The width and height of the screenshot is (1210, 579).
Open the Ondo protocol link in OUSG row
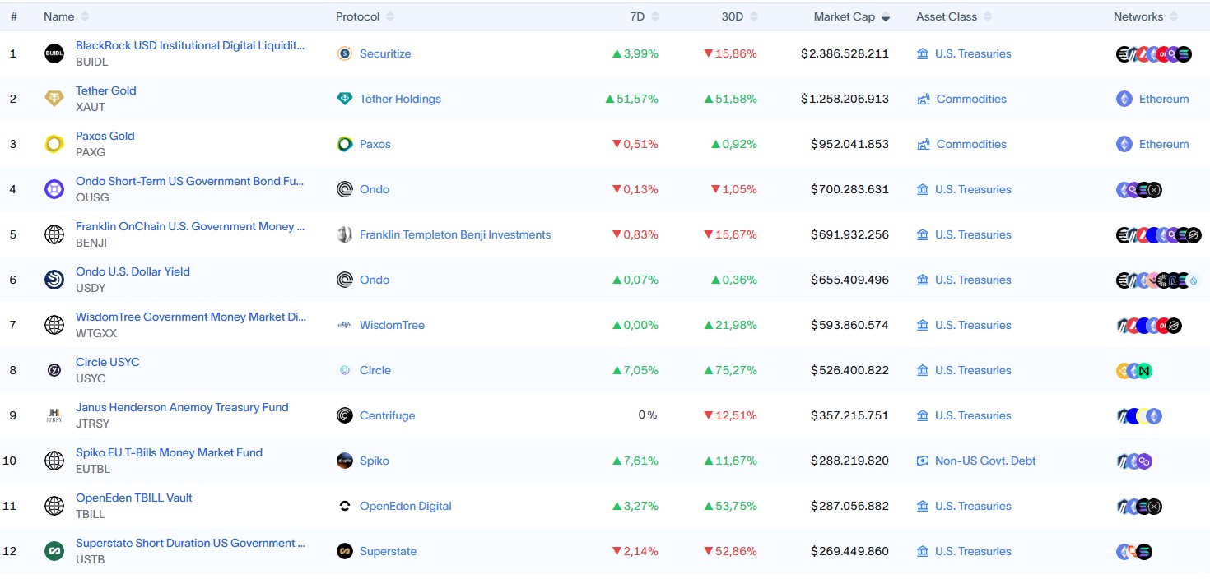(375, 189)
